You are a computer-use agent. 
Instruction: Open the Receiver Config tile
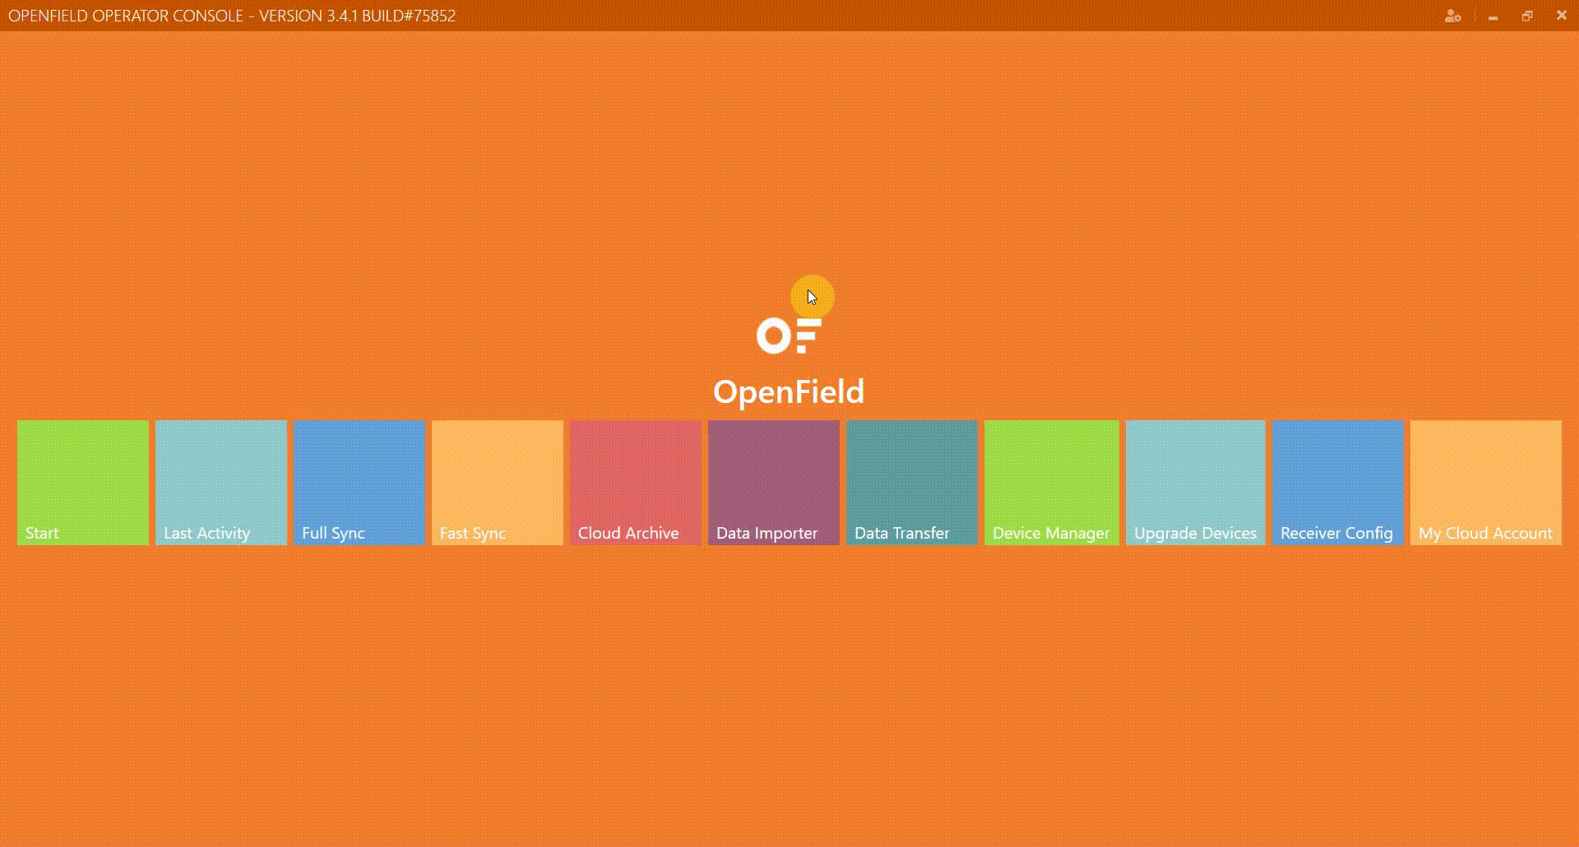point(1338,483)
